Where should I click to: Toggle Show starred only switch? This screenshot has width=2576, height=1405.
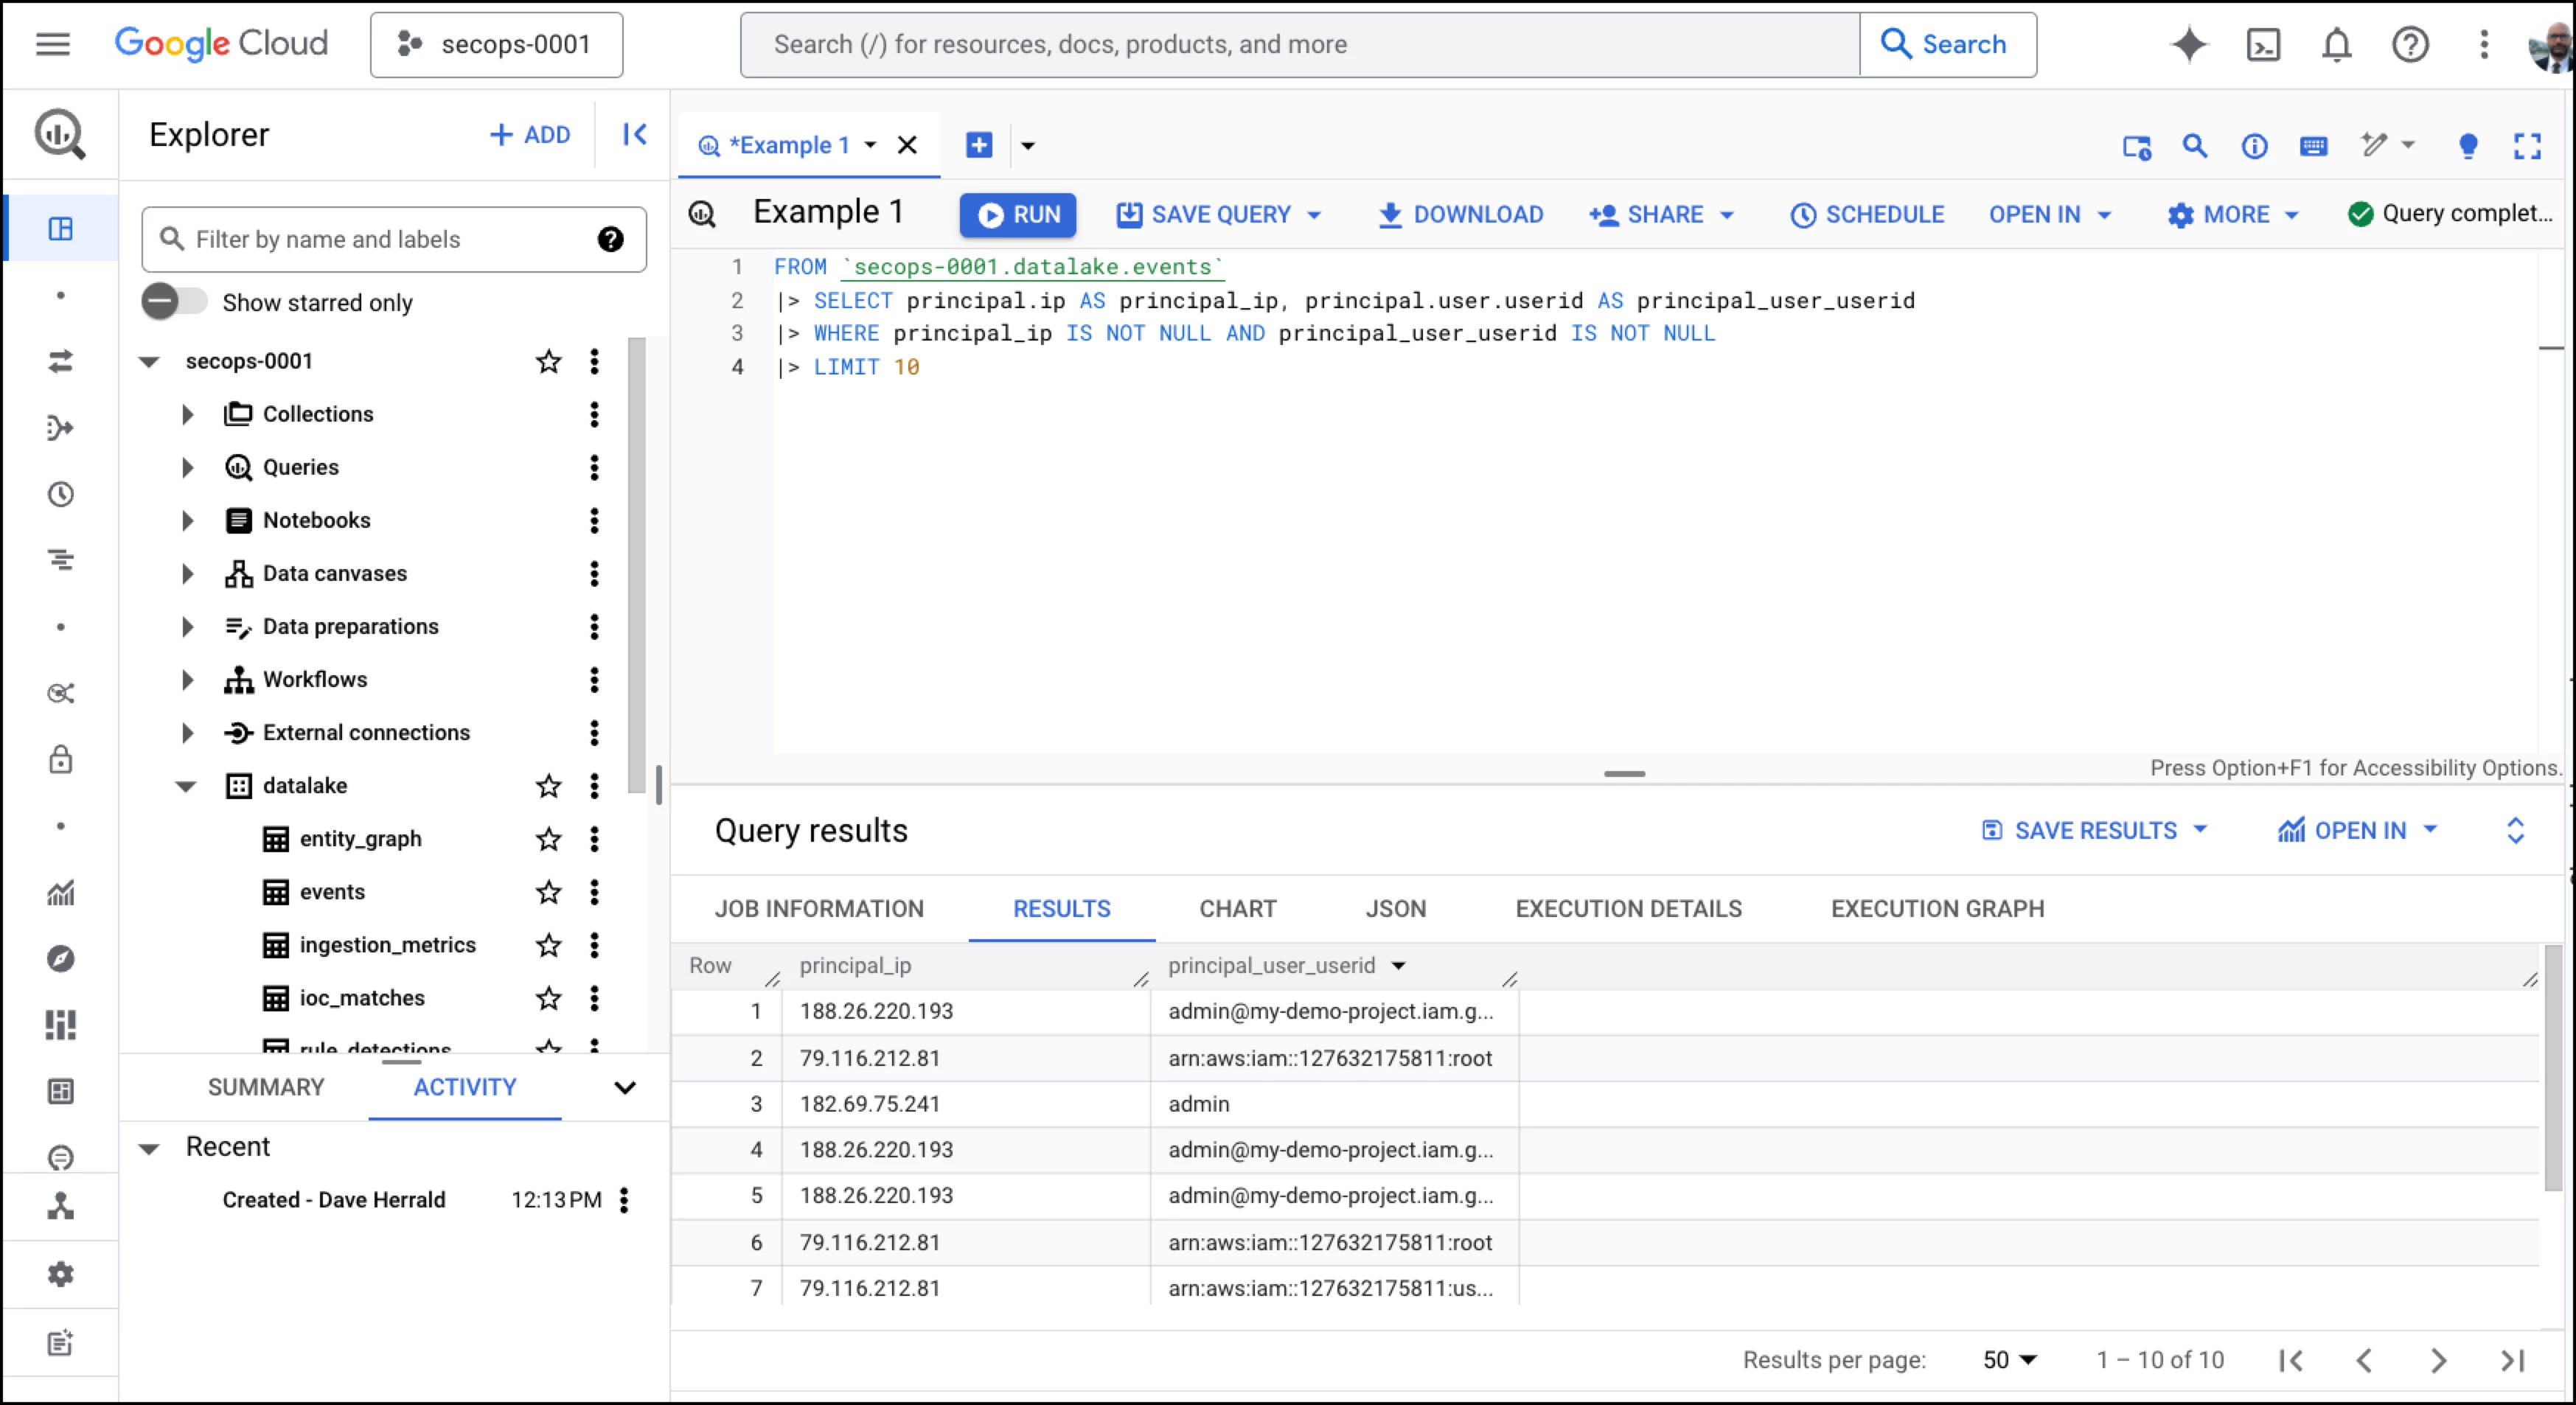(x=174, y=302)
